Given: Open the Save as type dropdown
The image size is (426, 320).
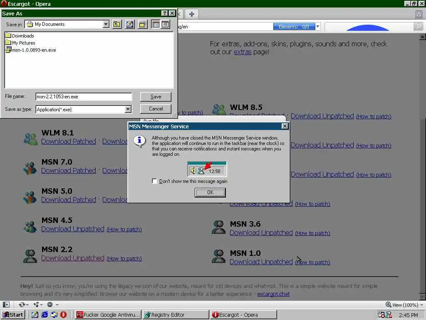Looking at the screenshot, I should (x=128, y=110).
